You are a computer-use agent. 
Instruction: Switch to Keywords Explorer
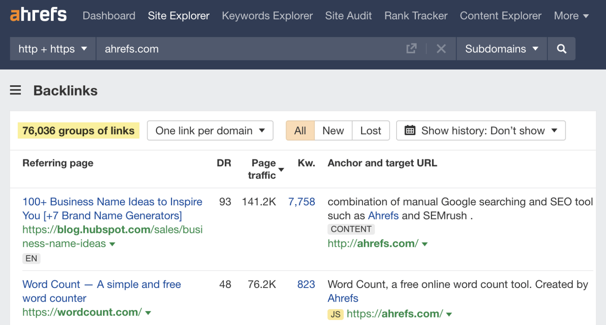tap(267, 15)
